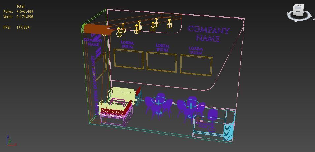Click the XYZ axis tripod gizmo
The height and width of the screenshot is (152, 315).
[x=11, y=141]
